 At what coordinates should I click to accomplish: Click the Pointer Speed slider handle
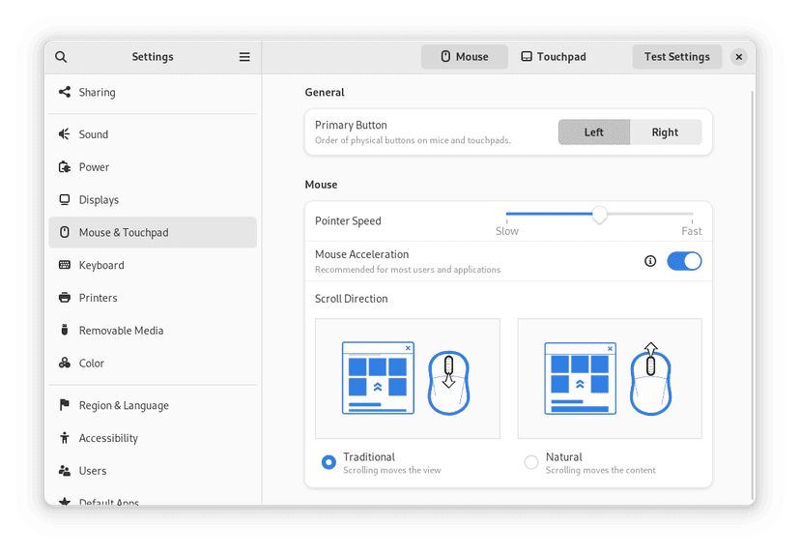[x=599, y=215]
